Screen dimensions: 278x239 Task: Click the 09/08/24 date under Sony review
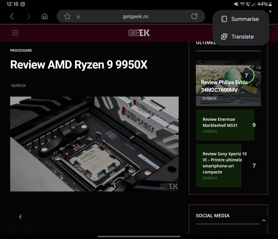point(210,178)
